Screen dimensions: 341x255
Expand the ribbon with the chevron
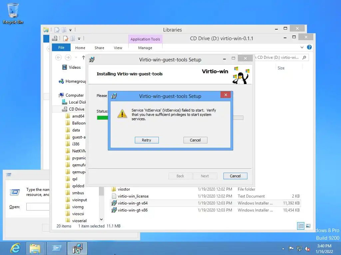pyautogui.click(x=302, y=47)
